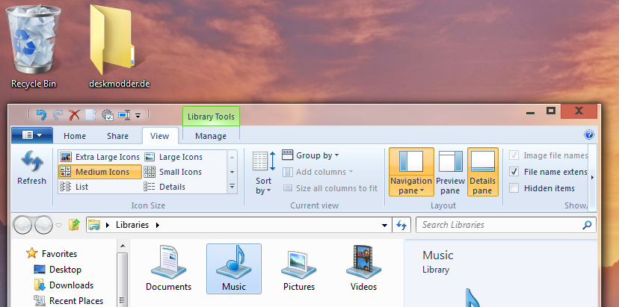Select the Videos library icon

point(363,268)
